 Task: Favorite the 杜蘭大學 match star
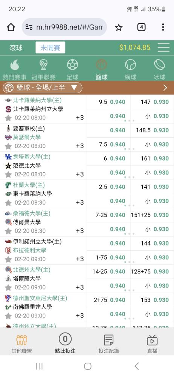(8, 203)
